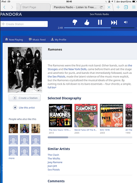This screenshot has height=183, width=137.
Task: Open the runner fan photo thumbnail
Action: point(24,129)
